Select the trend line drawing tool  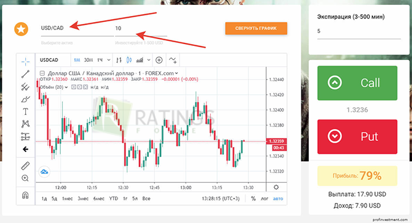pos(25,74)
